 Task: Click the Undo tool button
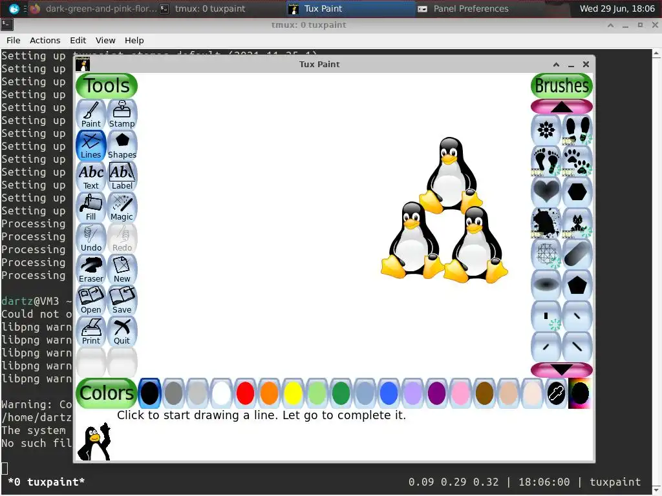pos(91,238)
